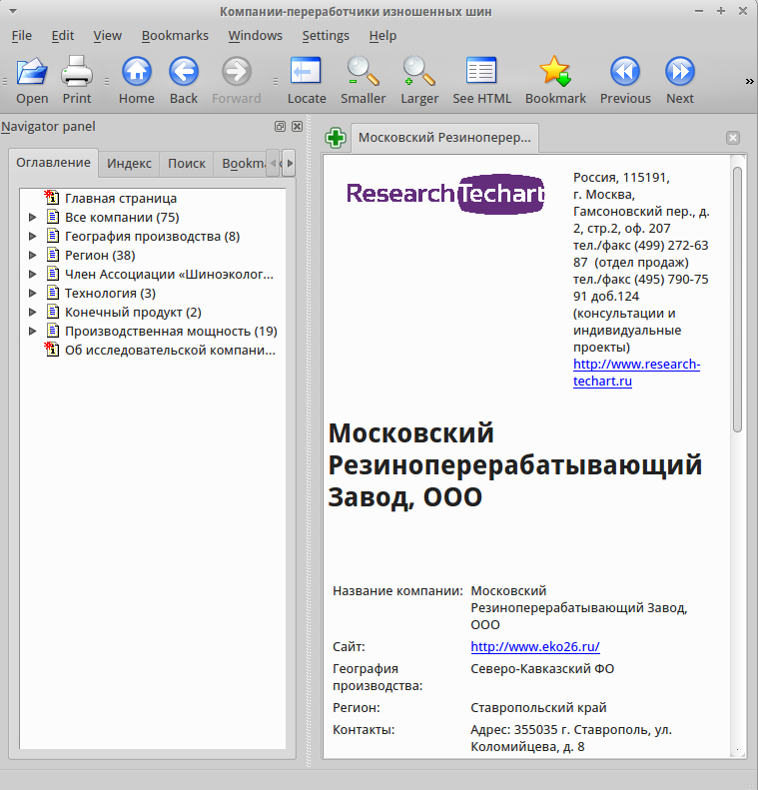Select Все компании (75) tree item

tap(122, 217)
